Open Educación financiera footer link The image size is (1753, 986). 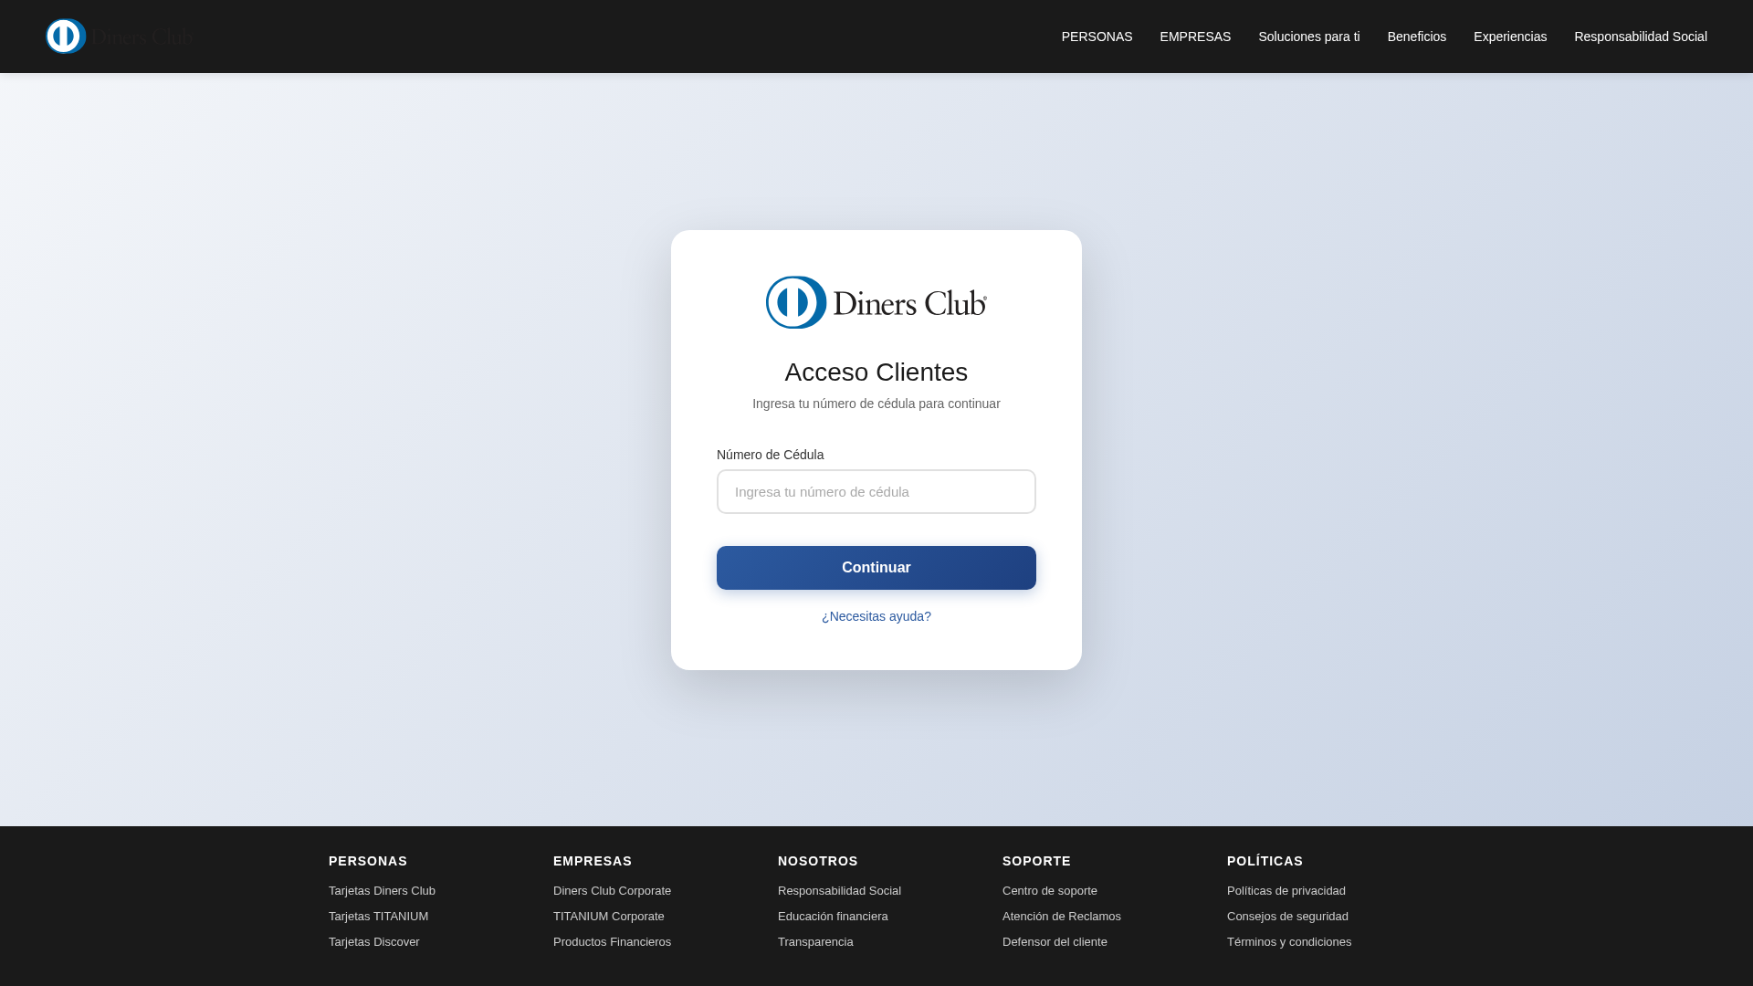coord(833,916)
